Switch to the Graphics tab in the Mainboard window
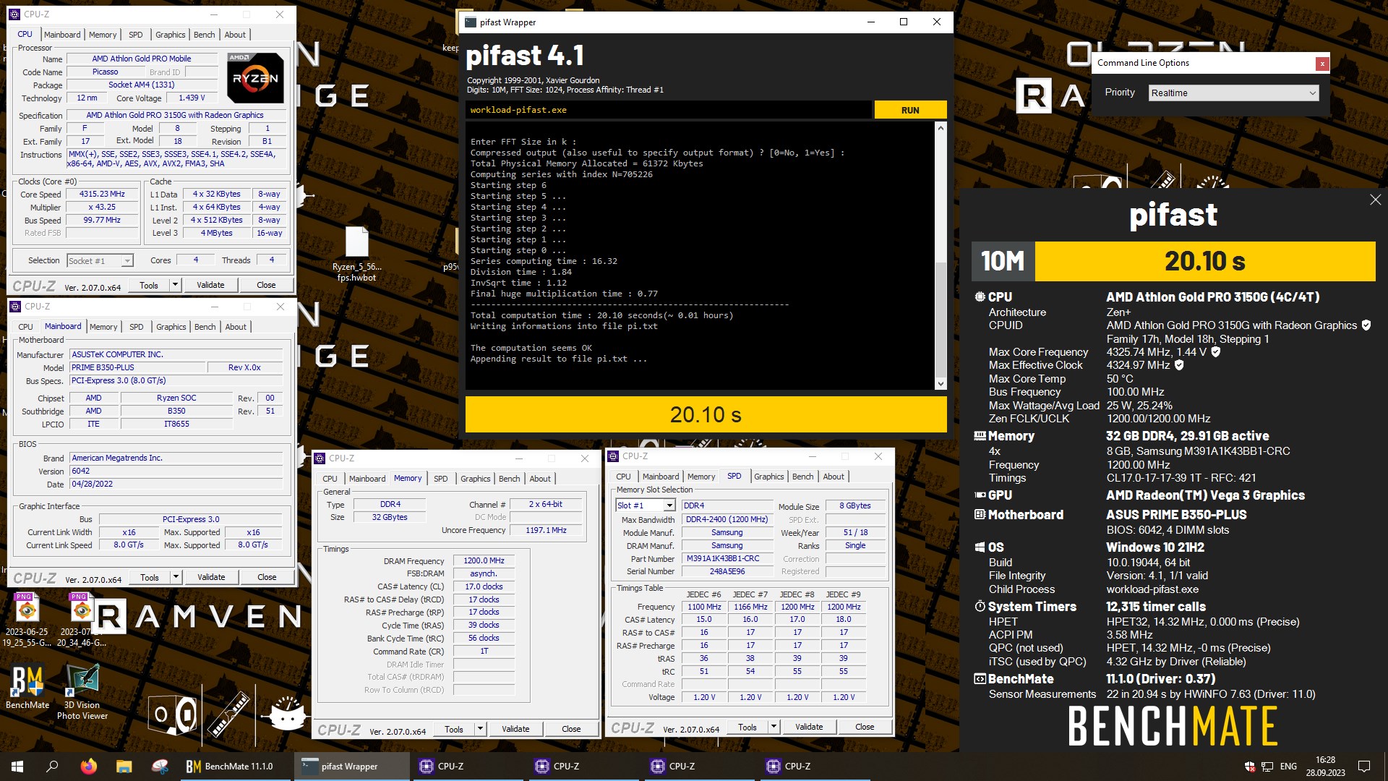Screen dimensions: 1388x781 pos(171,327)
